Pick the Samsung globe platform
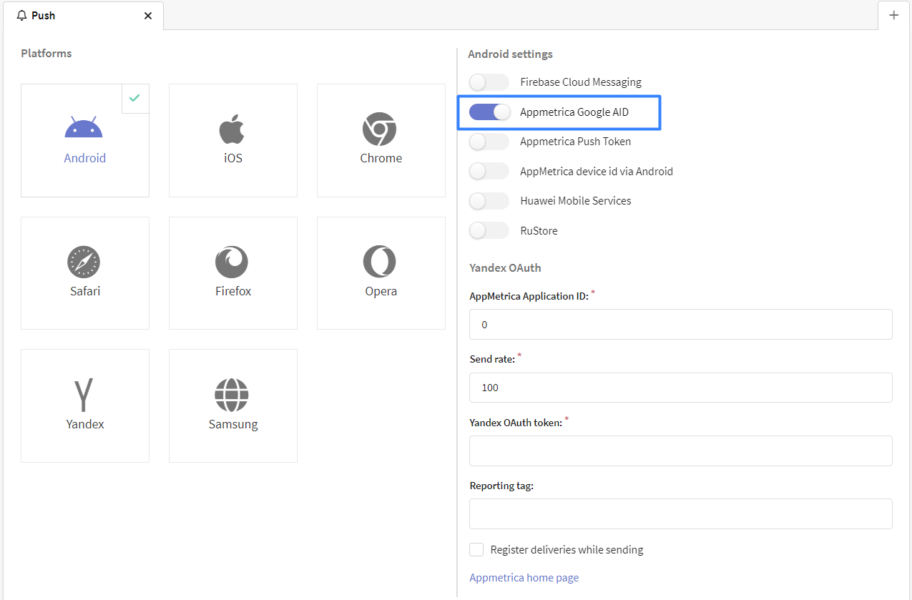This screenshot has width=912, height=600. 233,406
